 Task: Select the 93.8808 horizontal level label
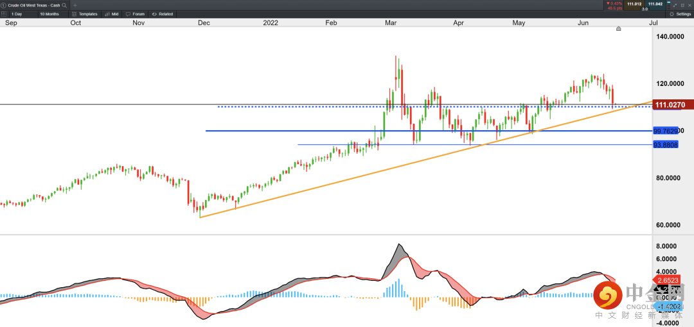click(666, 145)
